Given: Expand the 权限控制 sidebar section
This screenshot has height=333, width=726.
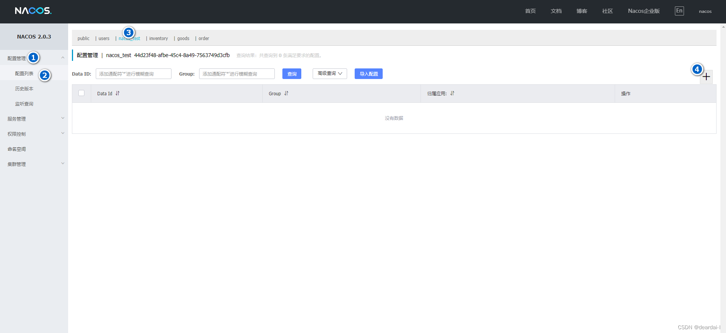Looking at the screenshot, I should click(34, 134).
